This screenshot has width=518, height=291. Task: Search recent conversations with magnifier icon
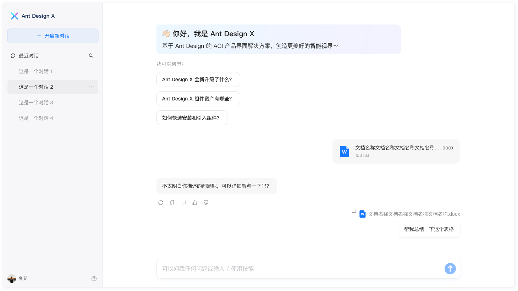point(91,56)
